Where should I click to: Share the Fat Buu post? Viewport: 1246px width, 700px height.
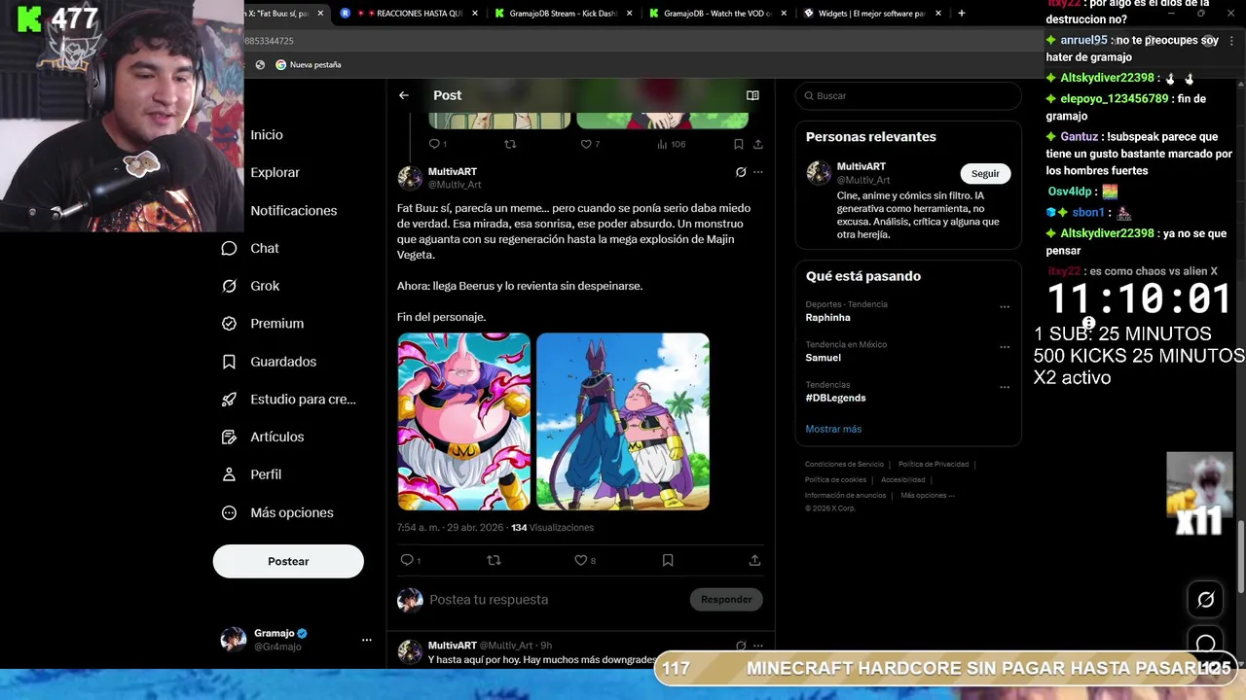[x=754, y=560]
